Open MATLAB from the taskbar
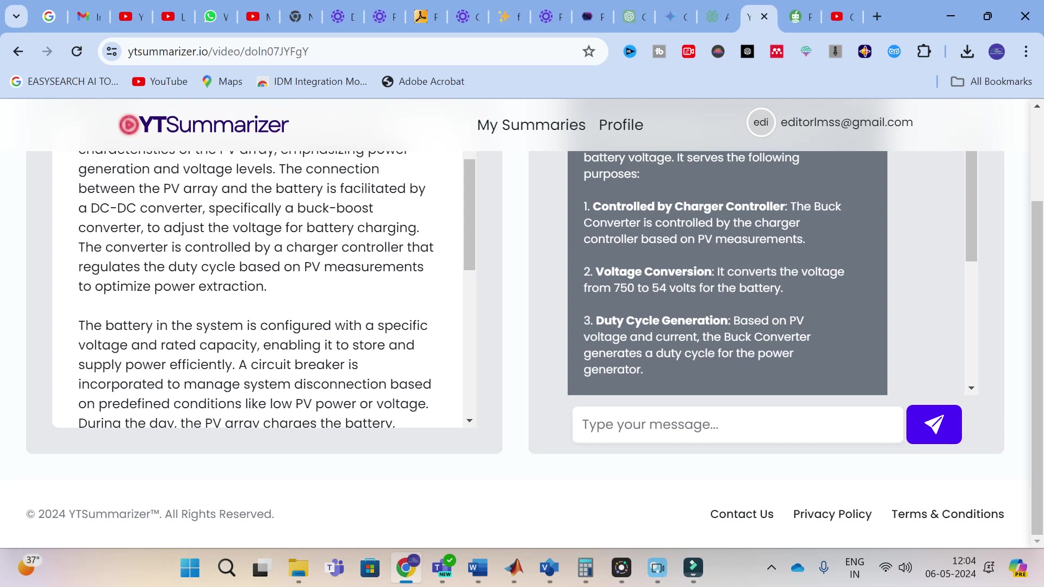The height and width of the screenshot is (587, 1044). (x=514, y=568)
